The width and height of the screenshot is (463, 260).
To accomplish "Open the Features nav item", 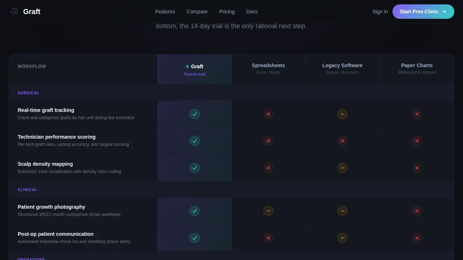I will point(165,12).
